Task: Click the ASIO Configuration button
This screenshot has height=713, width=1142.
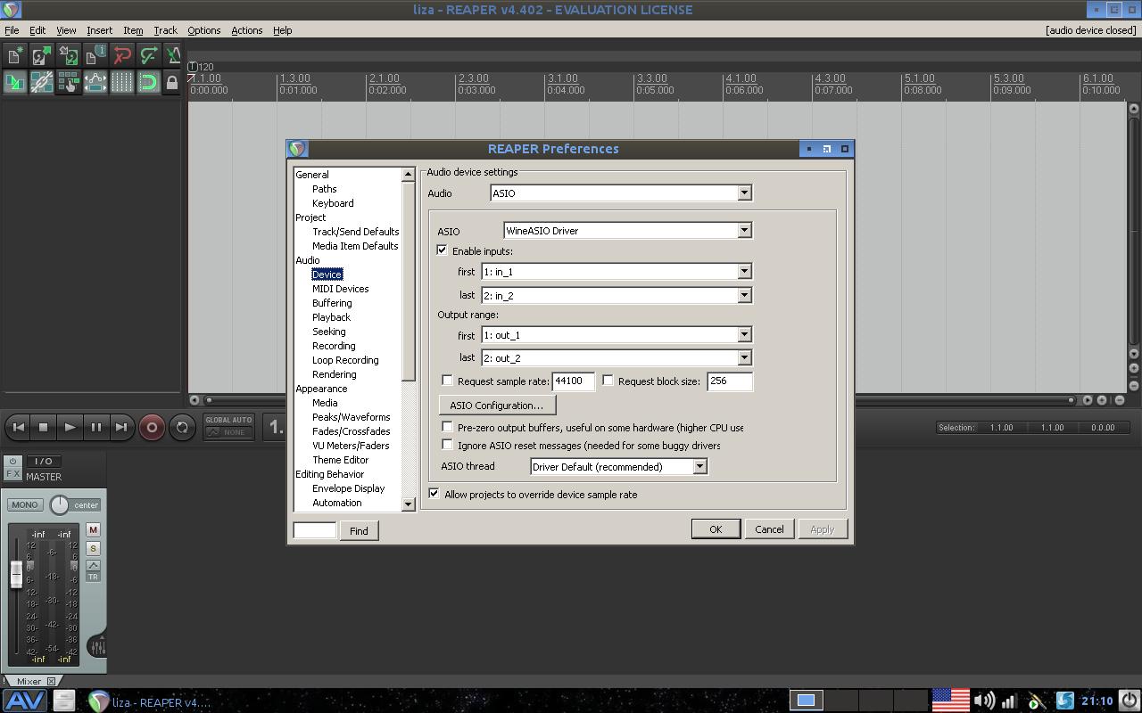Action: tap(496, 406)
